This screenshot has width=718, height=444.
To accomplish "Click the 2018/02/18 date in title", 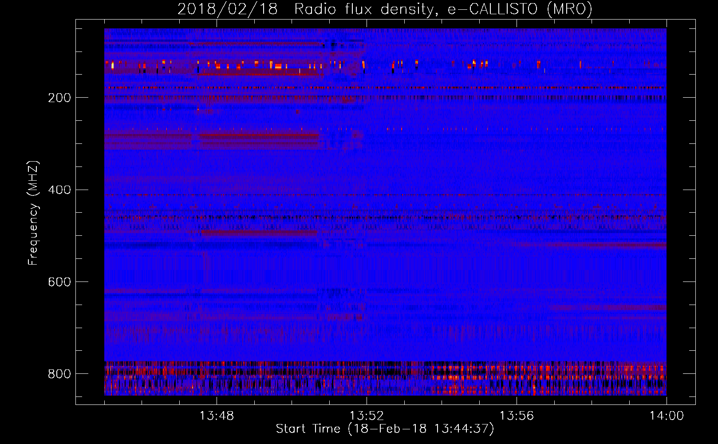I will pyautogui.click(x=228, y=9).
